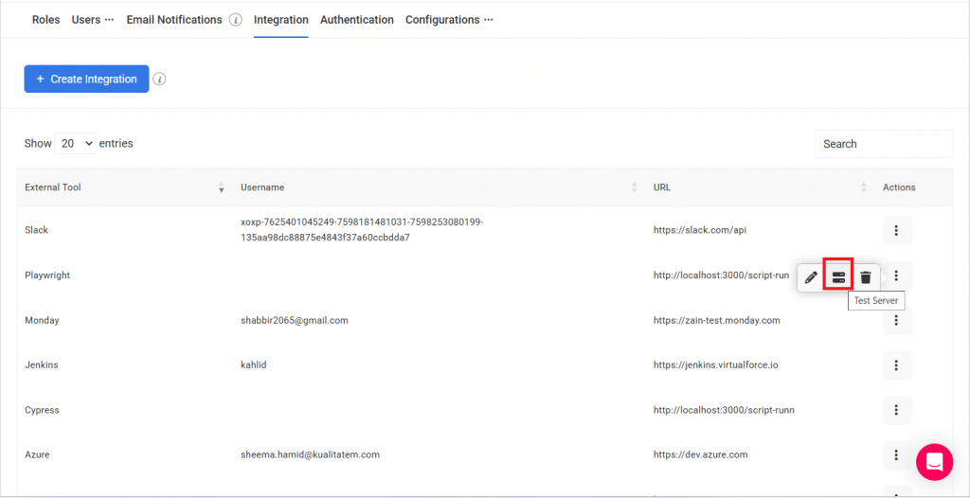Click Cypress URL http://localhost:3000/script-runn
Image resolution: width=970 pixels, height=498 pixels.
tap(724, 410)
